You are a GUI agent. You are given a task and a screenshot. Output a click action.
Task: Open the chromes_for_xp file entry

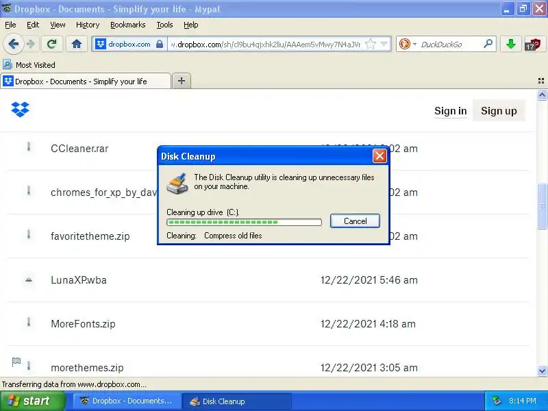click(x=104, y=192)
